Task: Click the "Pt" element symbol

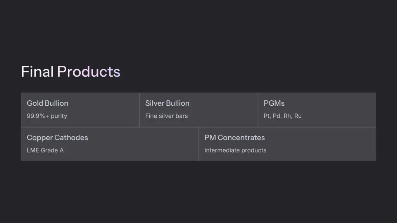Action: click(267, 116)
